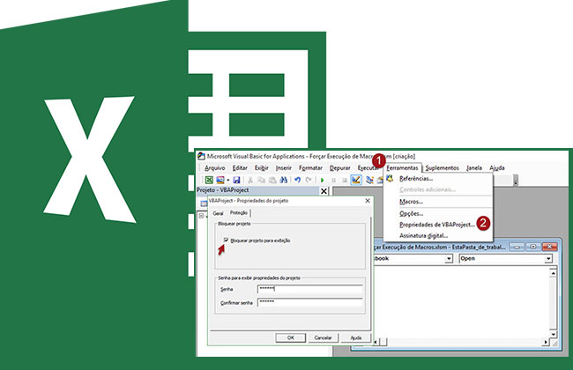Viewport: 573px width, 370px height.
Task: Toggle the Design Mode toolbar icon
Action: [x=356, y=180]
